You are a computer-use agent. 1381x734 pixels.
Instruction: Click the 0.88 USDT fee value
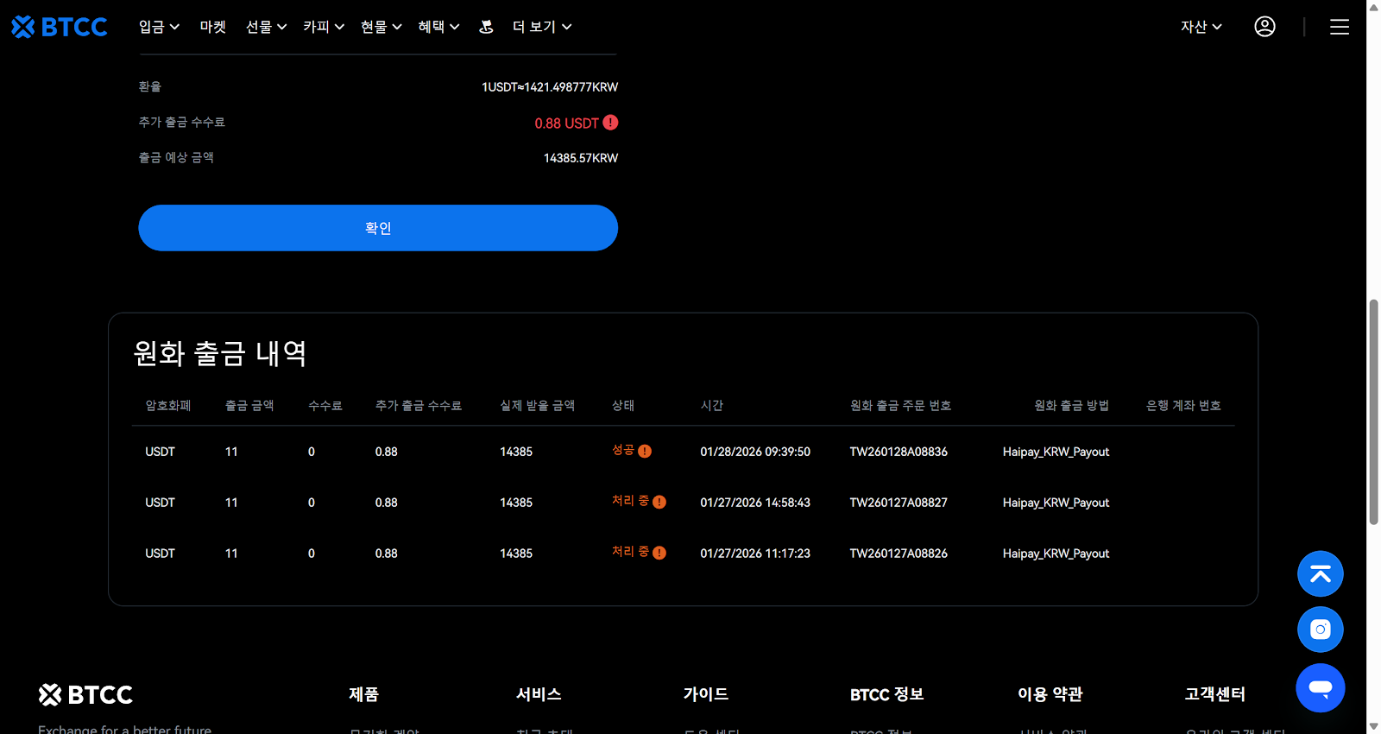click(566, 123)
